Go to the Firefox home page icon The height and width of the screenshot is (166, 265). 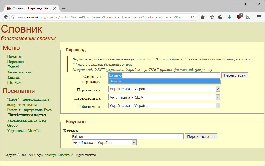click(203, 17)
